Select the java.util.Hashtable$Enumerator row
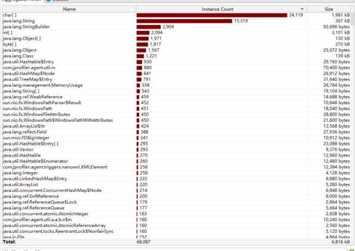 coord(176,161)
